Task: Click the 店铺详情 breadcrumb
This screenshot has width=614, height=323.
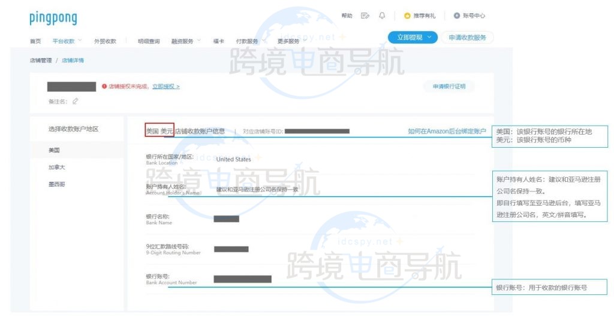Action: click(x=73, y=60)
